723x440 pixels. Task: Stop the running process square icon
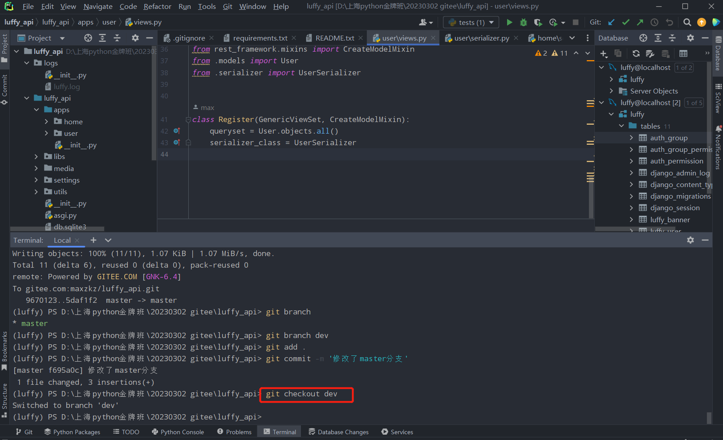coord(576,22)
